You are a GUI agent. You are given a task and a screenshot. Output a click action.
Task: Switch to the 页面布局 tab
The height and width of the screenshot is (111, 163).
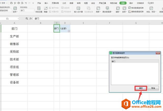click(55, 3)
